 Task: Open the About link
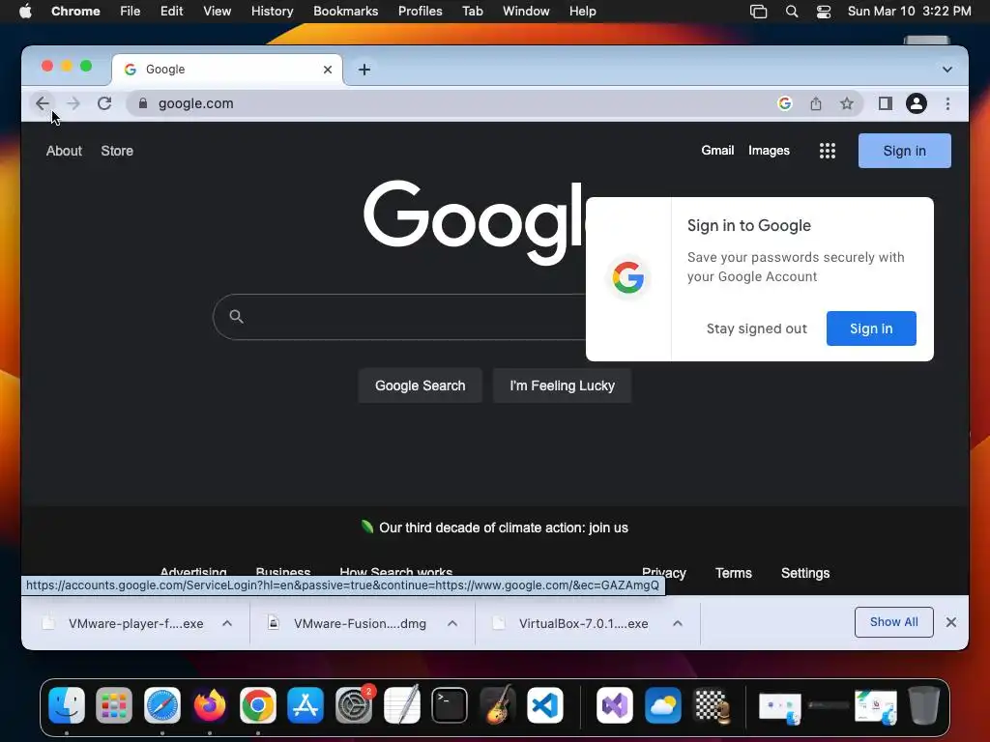(64, 151)
